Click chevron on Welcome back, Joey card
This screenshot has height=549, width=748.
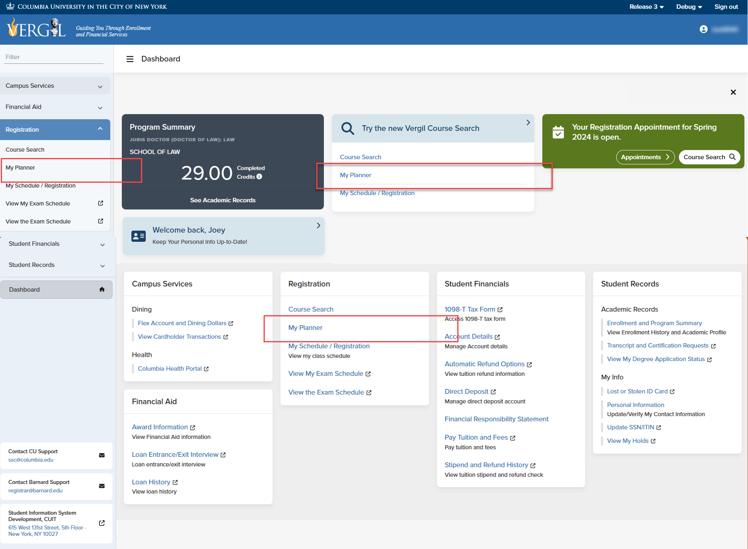click(x=318, y=225)
